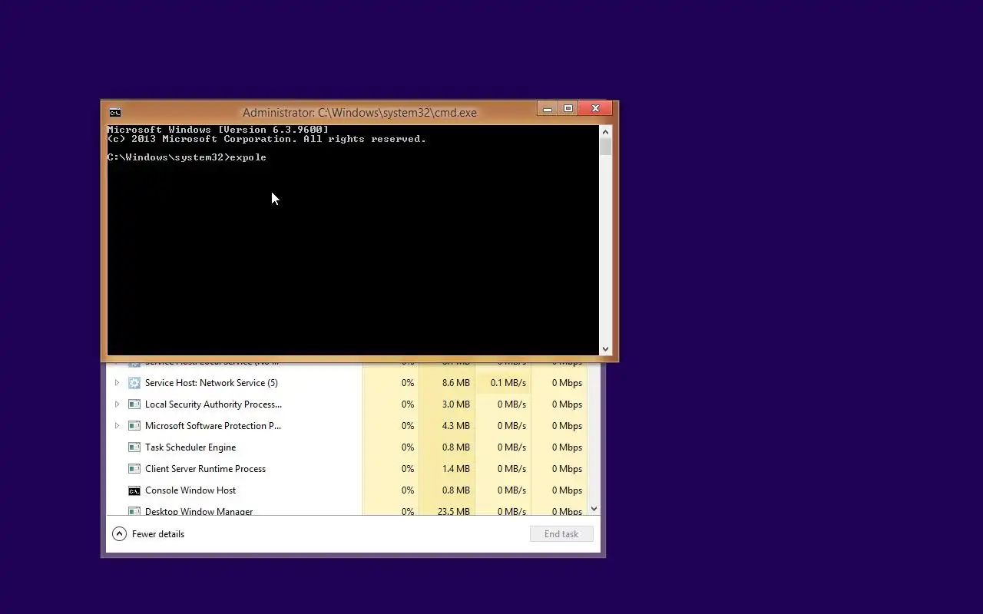Click the Client Server Runtime Process icon
The width and height of the screenshot is (983, 614).
coord(134,469)
